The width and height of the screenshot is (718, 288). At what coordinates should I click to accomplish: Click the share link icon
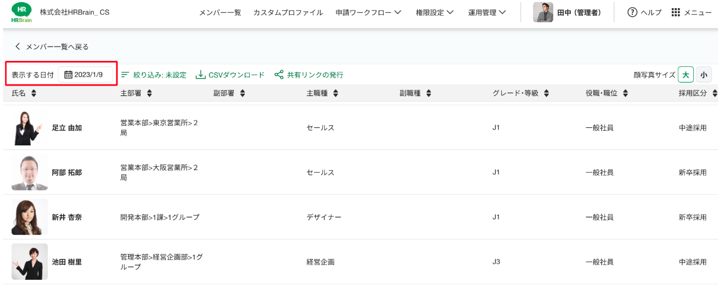click(279, 75)
